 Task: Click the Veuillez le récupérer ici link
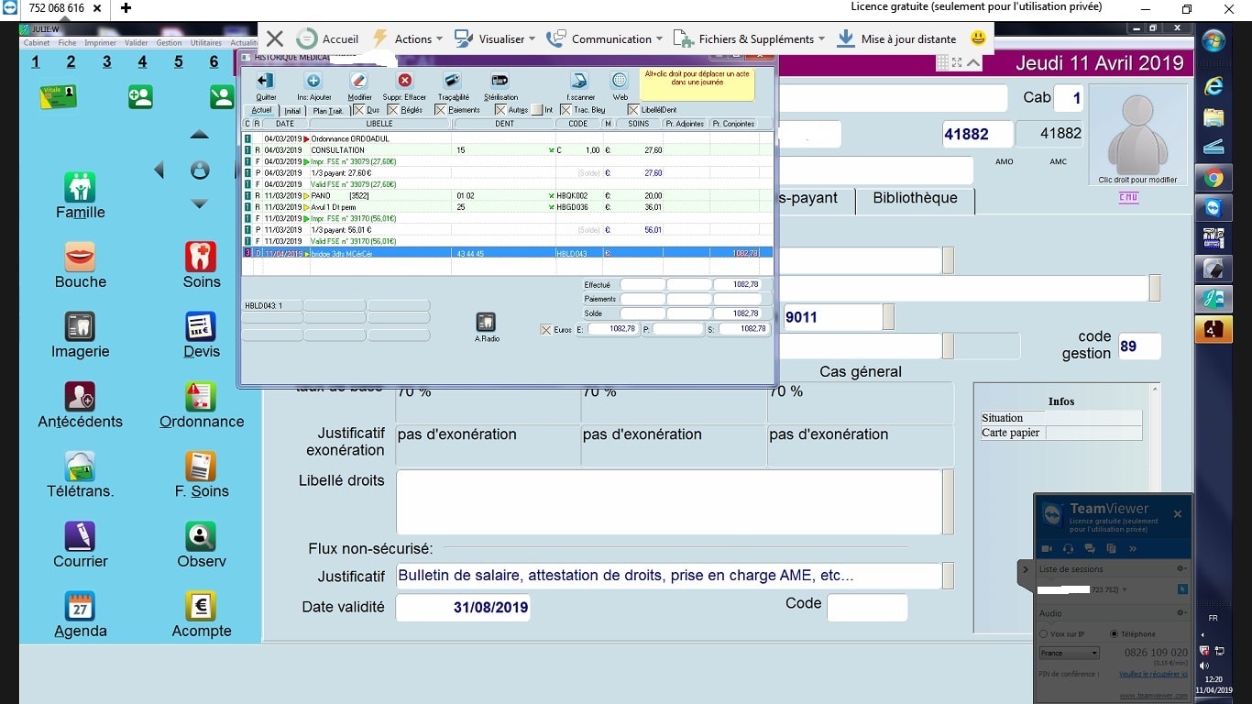(x=1152, y=674)
